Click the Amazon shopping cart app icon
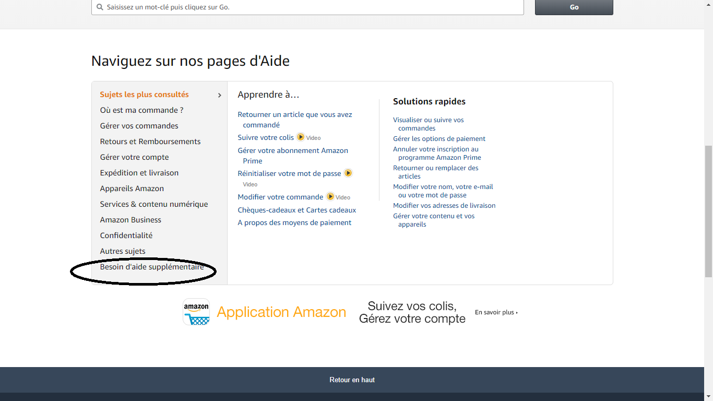 pyautogui.click(x=196, y=312)
